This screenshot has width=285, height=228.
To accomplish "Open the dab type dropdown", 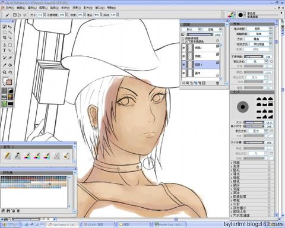I will 259,28.
